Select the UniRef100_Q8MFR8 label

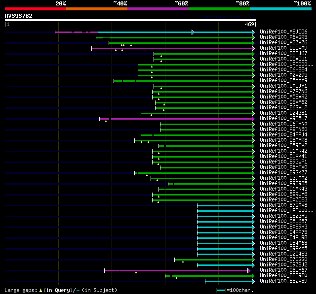click(x=283, y=140)
